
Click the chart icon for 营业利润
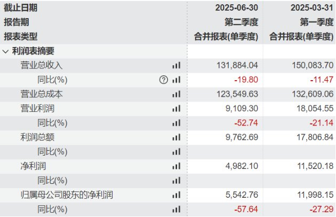[176, 108]
